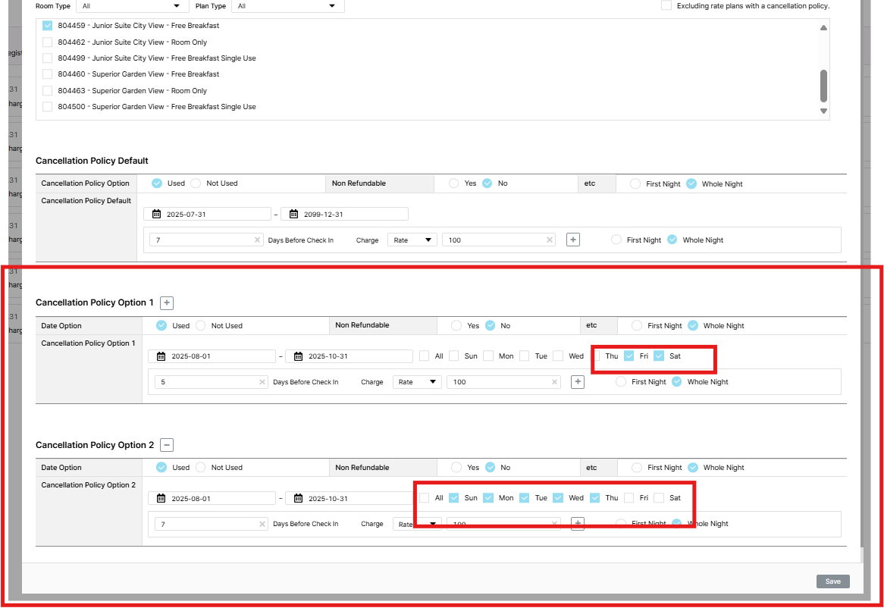Check 804463 Superior Garden View Room Only
This screenshot has width=884, height=608.
click(47, 91)
